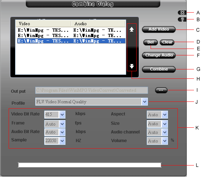This screenshot has width=204, height=177.
Task: Click the Add Video button
Action: click(159, 29)
